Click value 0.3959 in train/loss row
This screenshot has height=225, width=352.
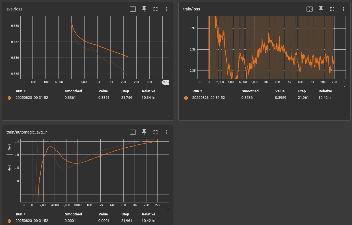click(280, 98)
